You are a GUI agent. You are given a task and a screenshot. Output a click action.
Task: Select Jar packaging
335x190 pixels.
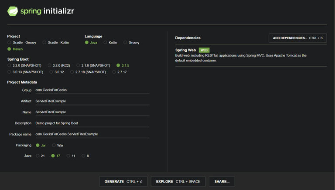coord(41,145)
